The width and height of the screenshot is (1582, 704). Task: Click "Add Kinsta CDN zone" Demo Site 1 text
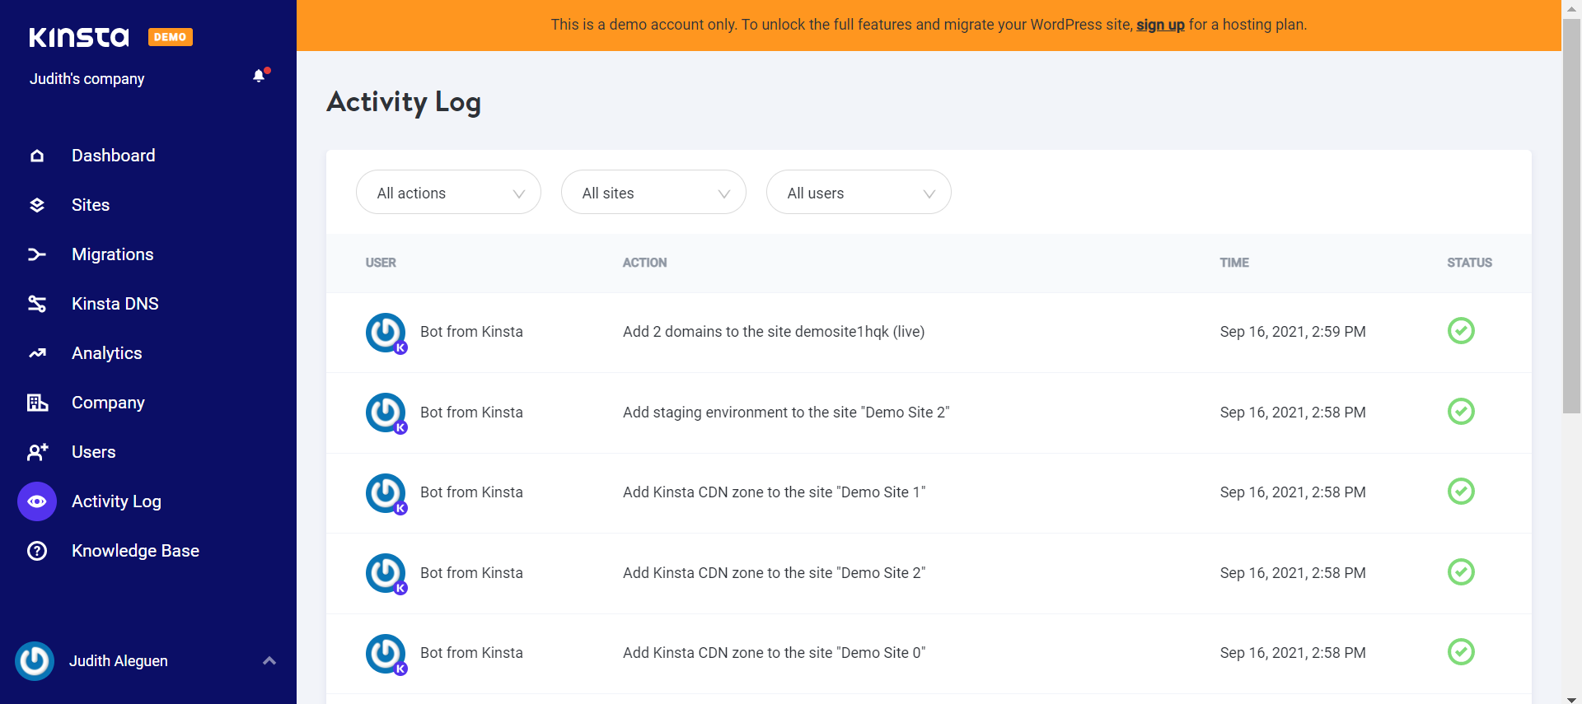click(x=774, y=492)
